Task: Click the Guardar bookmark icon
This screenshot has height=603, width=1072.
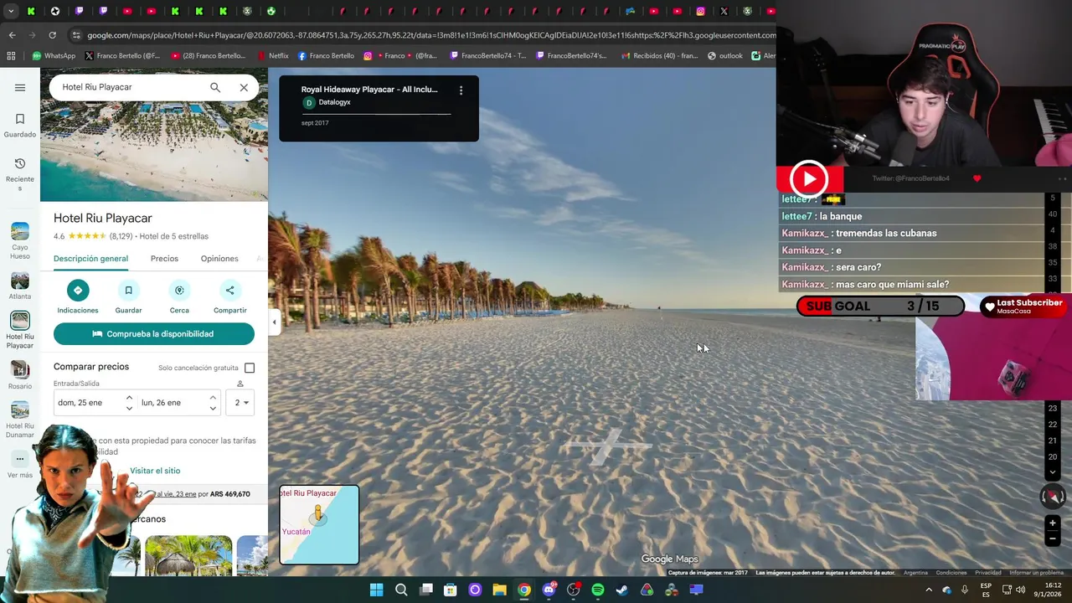Action: [x=128, y=291]
